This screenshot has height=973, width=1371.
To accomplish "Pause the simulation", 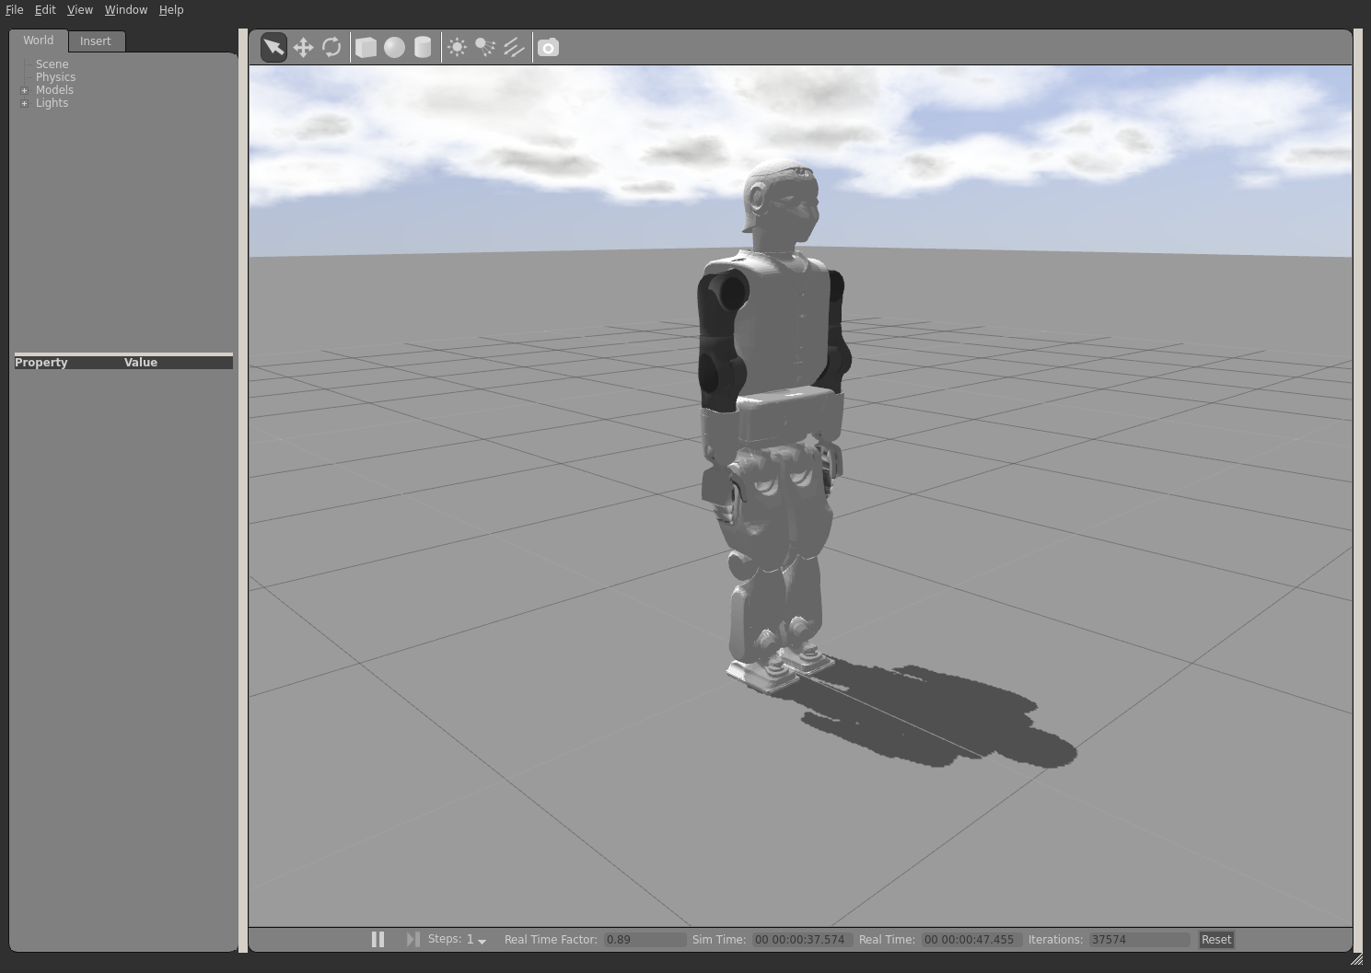I will [378, 939].
